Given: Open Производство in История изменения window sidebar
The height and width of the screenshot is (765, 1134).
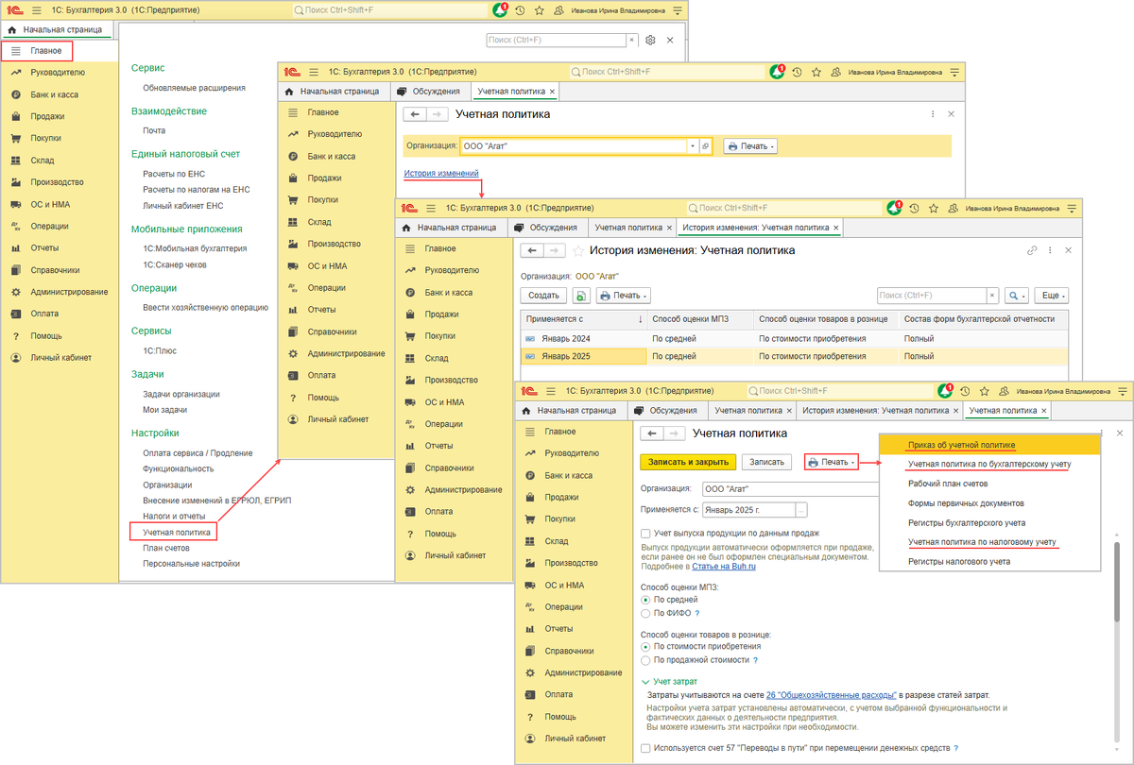Looking at the screenshot, I should (451, 380).
